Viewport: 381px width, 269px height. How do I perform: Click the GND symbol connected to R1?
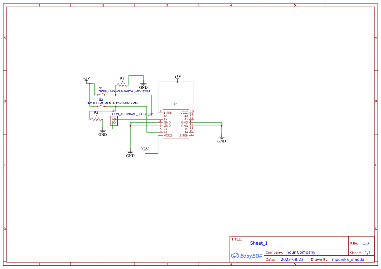click(143, 85)
